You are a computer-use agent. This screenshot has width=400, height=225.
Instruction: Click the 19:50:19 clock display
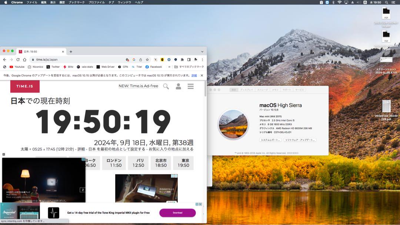click(103, 122)
